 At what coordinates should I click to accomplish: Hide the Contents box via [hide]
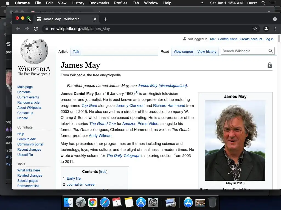pyautogui.click(x=103, y=172)
